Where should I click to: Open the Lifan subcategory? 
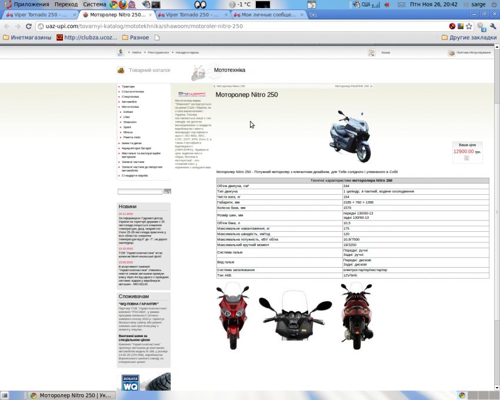click(126, 117)
